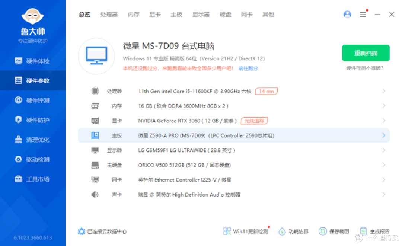Click High Definition Audio text
This screenshot has height=246, width=402.
point(189,195)
